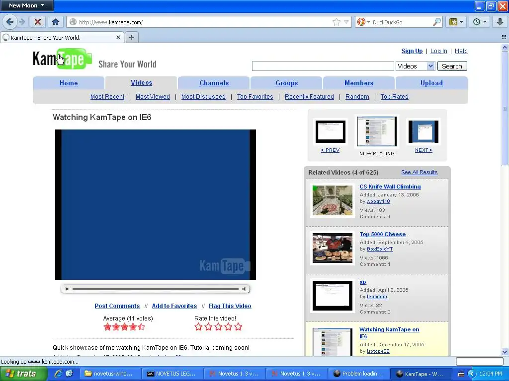This screenshot has height=381, width=509.
Task: Switch to the Home tab
Action: tap(69, 83)
